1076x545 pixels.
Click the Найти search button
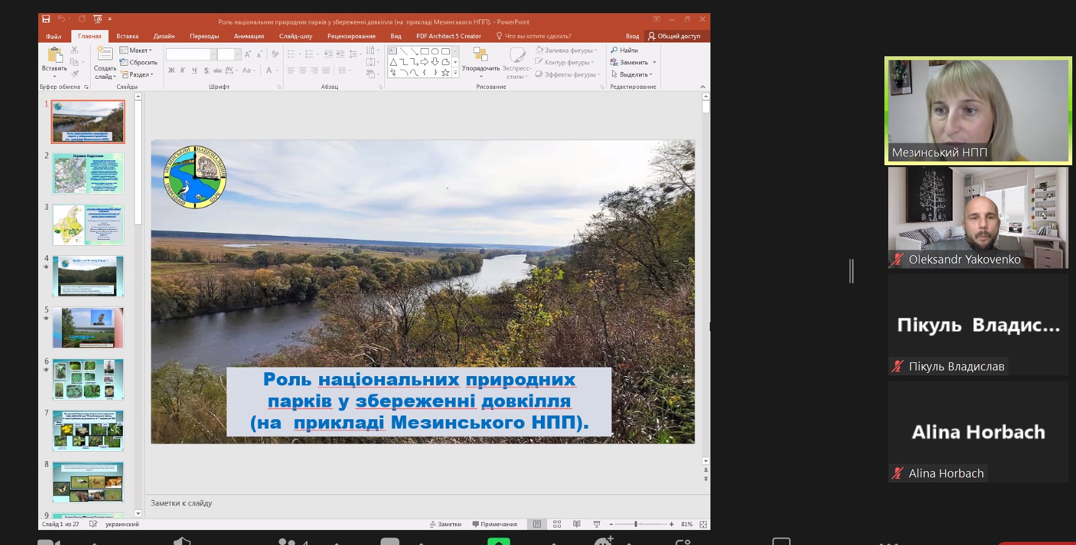[625, 50]
